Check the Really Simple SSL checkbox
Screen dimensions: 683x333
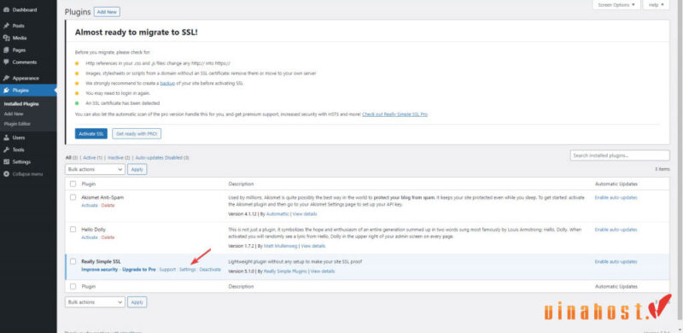73,261
